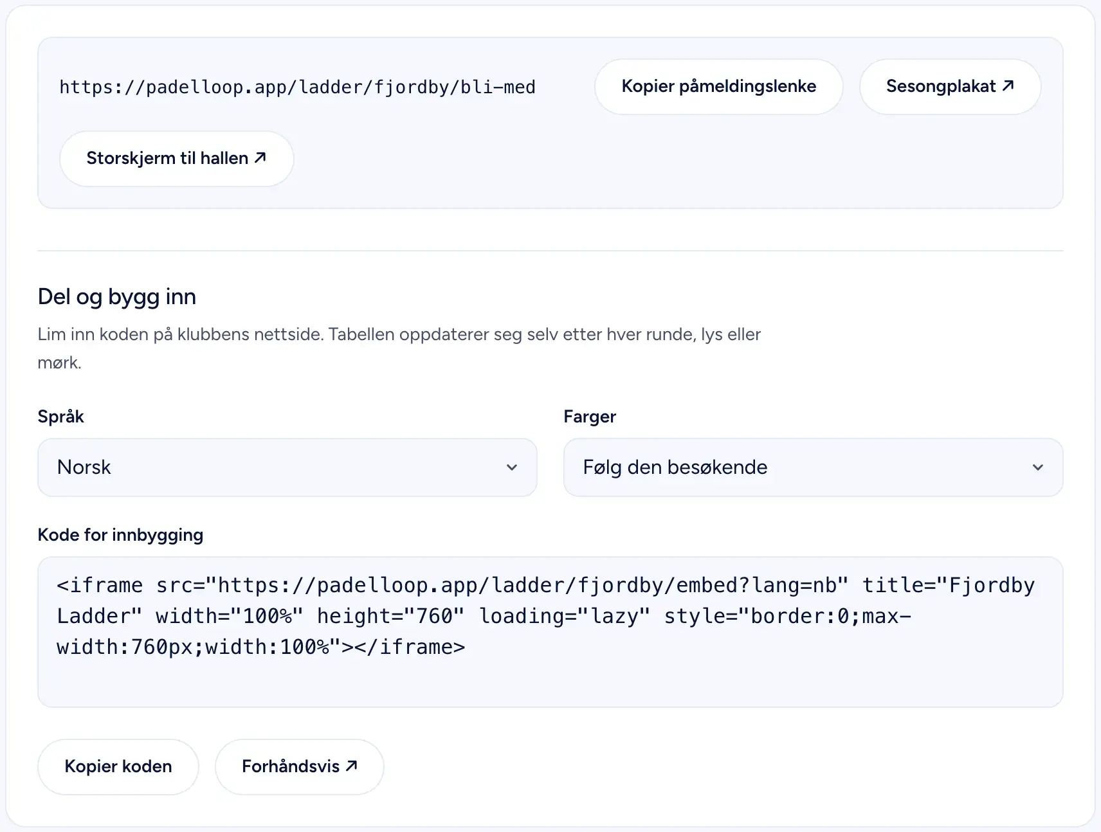
Task: Open the Sesongplakat poster
Action: click(x=950, y=87)
